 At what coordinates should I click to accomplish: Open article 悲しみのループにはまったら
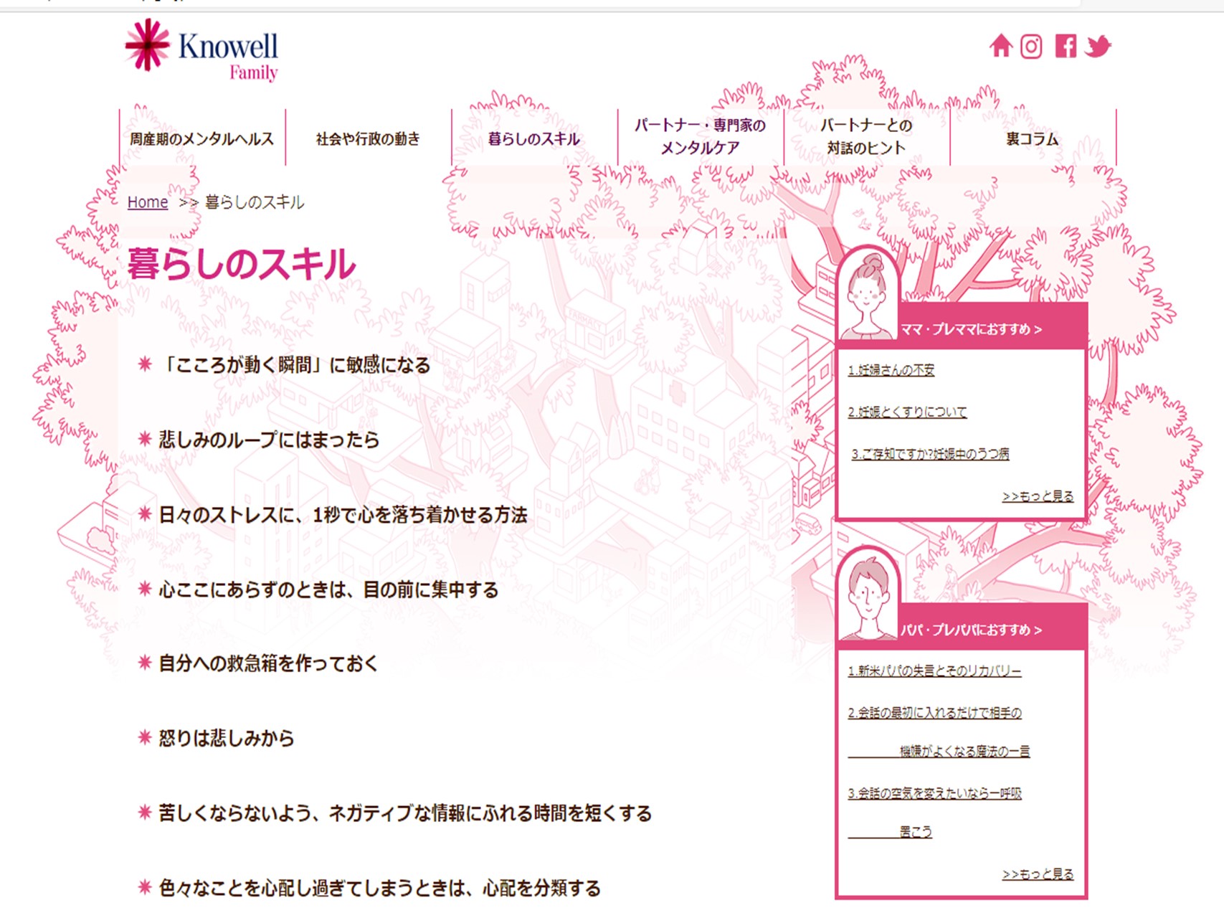pyautogui.click(x=268, y=440)
